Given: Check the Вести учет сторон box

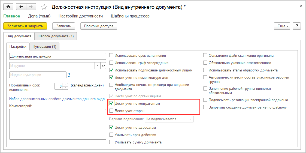Looking at the screenshot, I should (111, 111).
